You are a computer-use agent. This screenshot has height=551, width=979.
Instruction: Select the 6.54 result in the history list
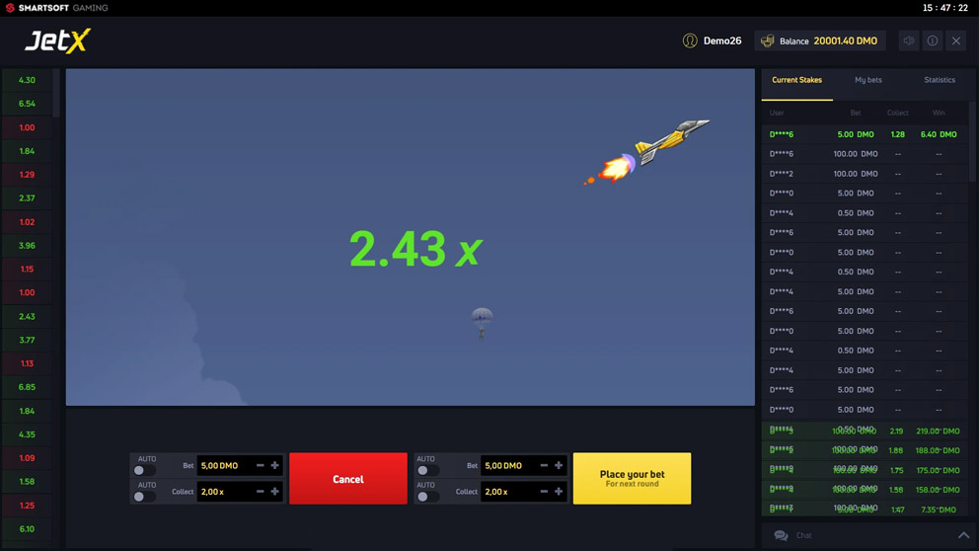(x=27, y=104)
